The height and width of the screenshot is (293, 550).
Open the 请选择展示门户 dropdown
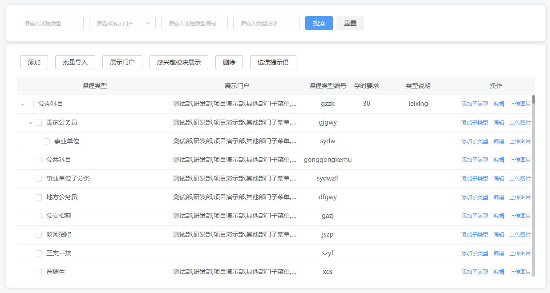point(122,23)
